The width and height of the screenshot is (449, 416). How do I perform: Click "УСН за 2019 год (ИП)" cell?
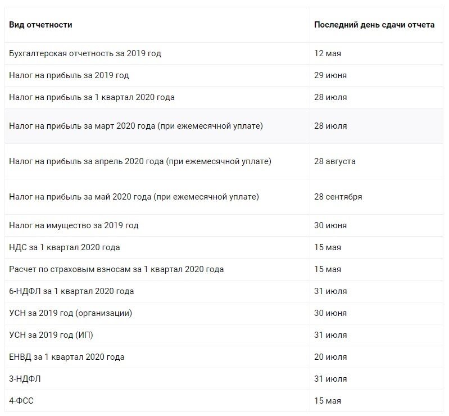[51, 335]
